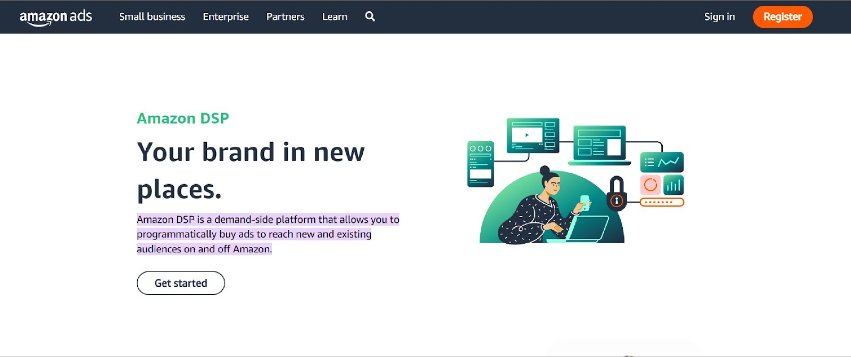Click the Amazon Ads logo
The height and width of the screenshot is (357, 851).
pos(56,17)
